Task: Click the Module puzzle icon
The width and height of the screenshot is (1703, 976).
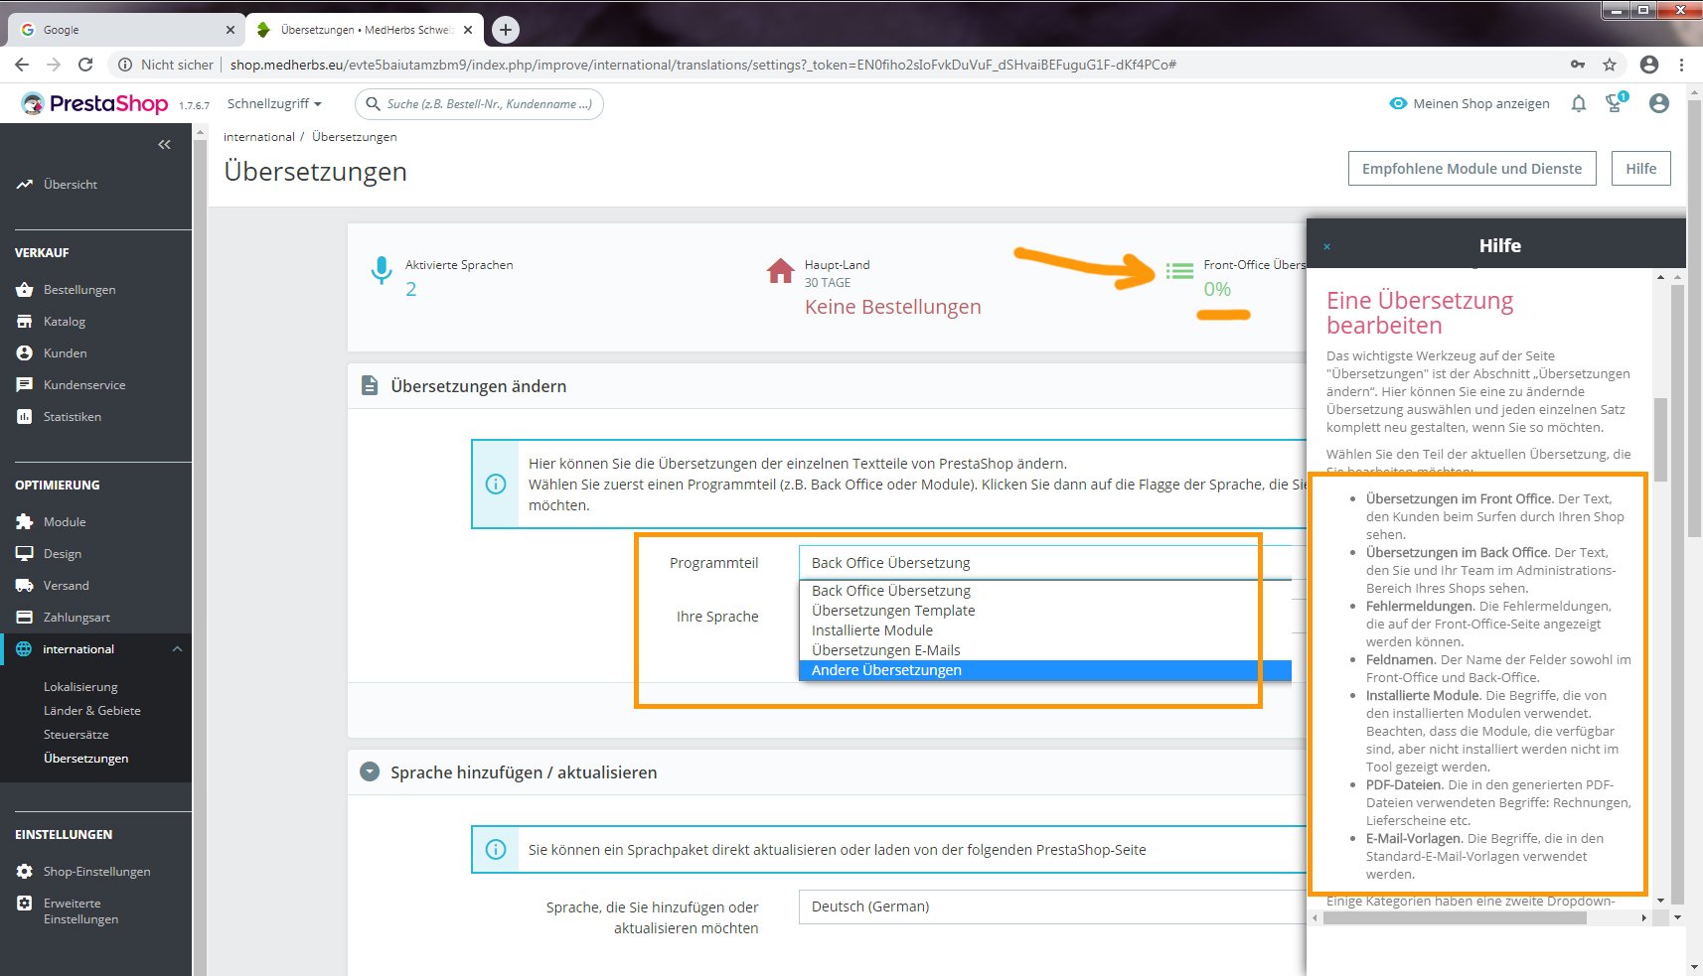Action: pos(24,522)
